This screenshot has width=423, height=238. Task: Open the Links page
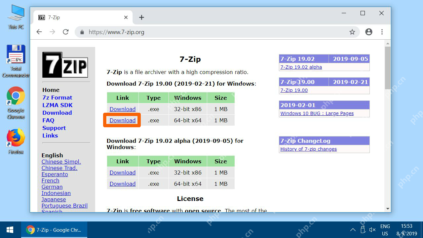50,136
